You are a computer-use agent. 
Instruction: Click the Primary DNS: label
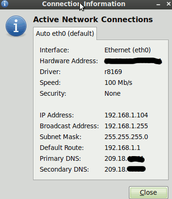click(x=60, y=158)
